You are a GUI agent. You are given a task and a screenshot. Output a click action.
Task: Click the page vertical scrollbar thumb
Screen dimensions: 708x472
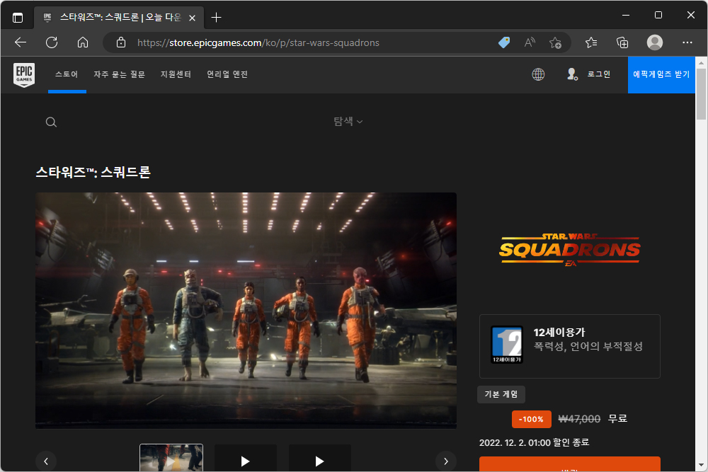click(701, 94)
